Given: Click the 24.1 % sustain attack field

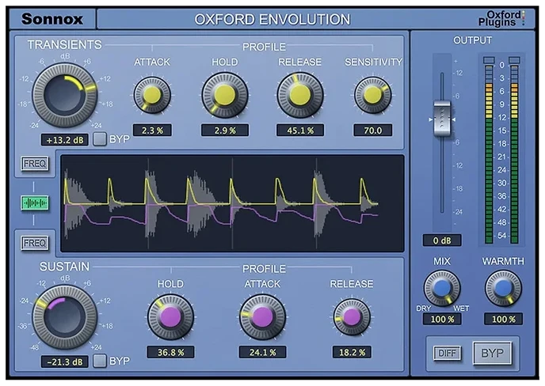Looking at the screenshot, I should coord(262,352).
